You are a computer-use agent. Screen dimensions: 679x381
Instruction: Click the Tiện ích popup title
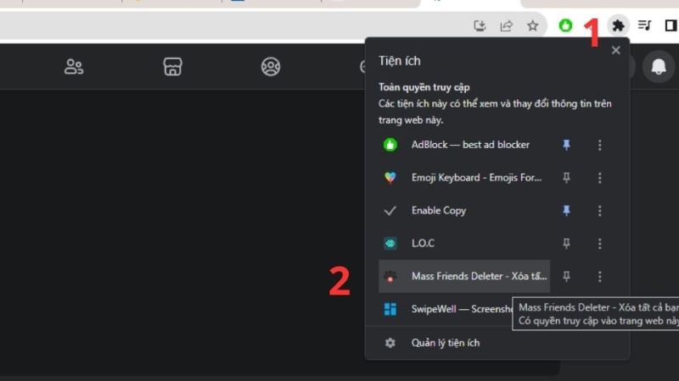(x=399, y=61)
